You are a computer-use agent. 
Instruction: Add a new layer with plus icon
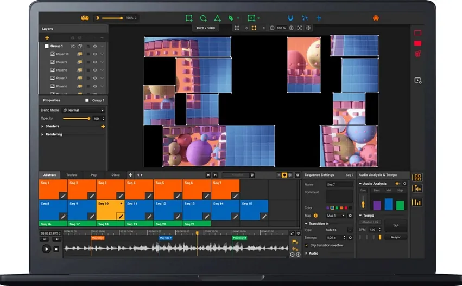[47, 37]
